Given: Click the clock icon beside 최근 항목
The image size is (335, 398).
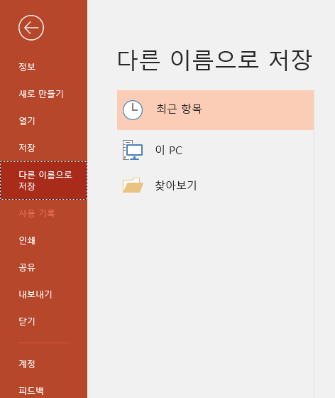Looking at the screenshot, I should tap(133, 110).
